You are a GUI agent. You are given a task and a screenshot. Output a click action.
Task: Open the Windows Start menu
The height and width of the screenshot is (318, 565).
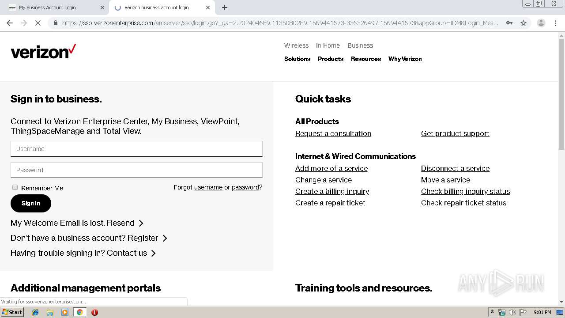[x=12, y=312]
